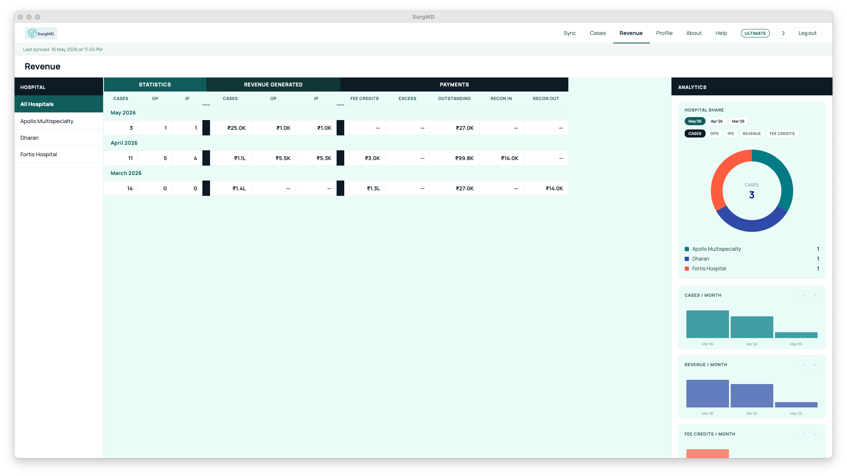The height and width of the screenshot is (476, 847).
Task: Click the Last synced status text
Action: [63, 50]
